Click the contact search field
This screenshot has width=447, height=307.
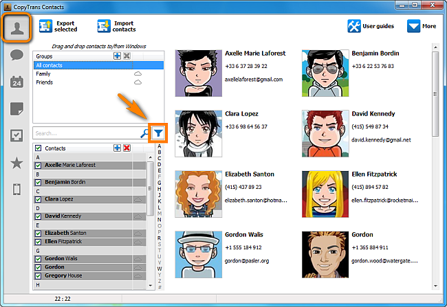click(x=86, y=133)
